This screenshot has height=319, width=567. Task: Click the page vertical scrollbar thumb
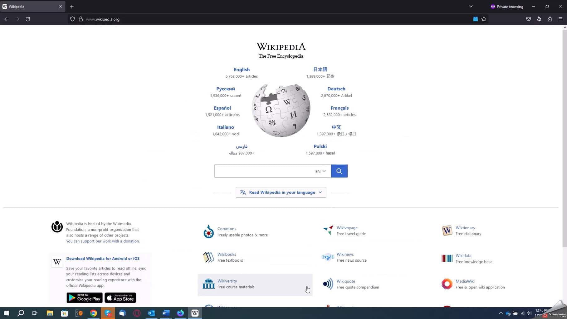pyautogui.click(x=565, y=139)
